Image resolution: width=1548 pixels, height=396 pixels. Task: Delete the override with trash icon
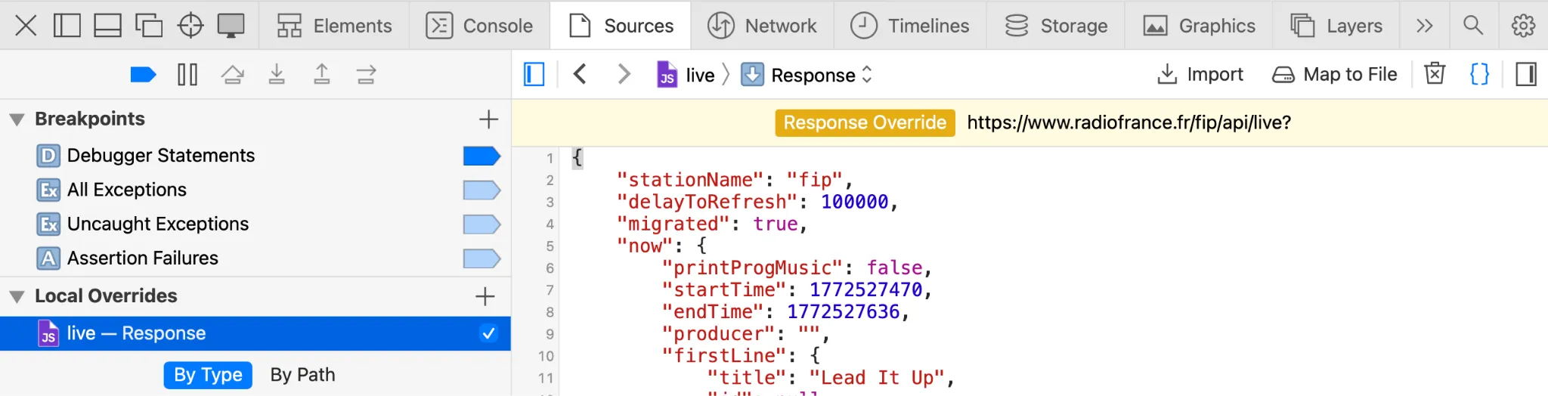click(1435, 73)
